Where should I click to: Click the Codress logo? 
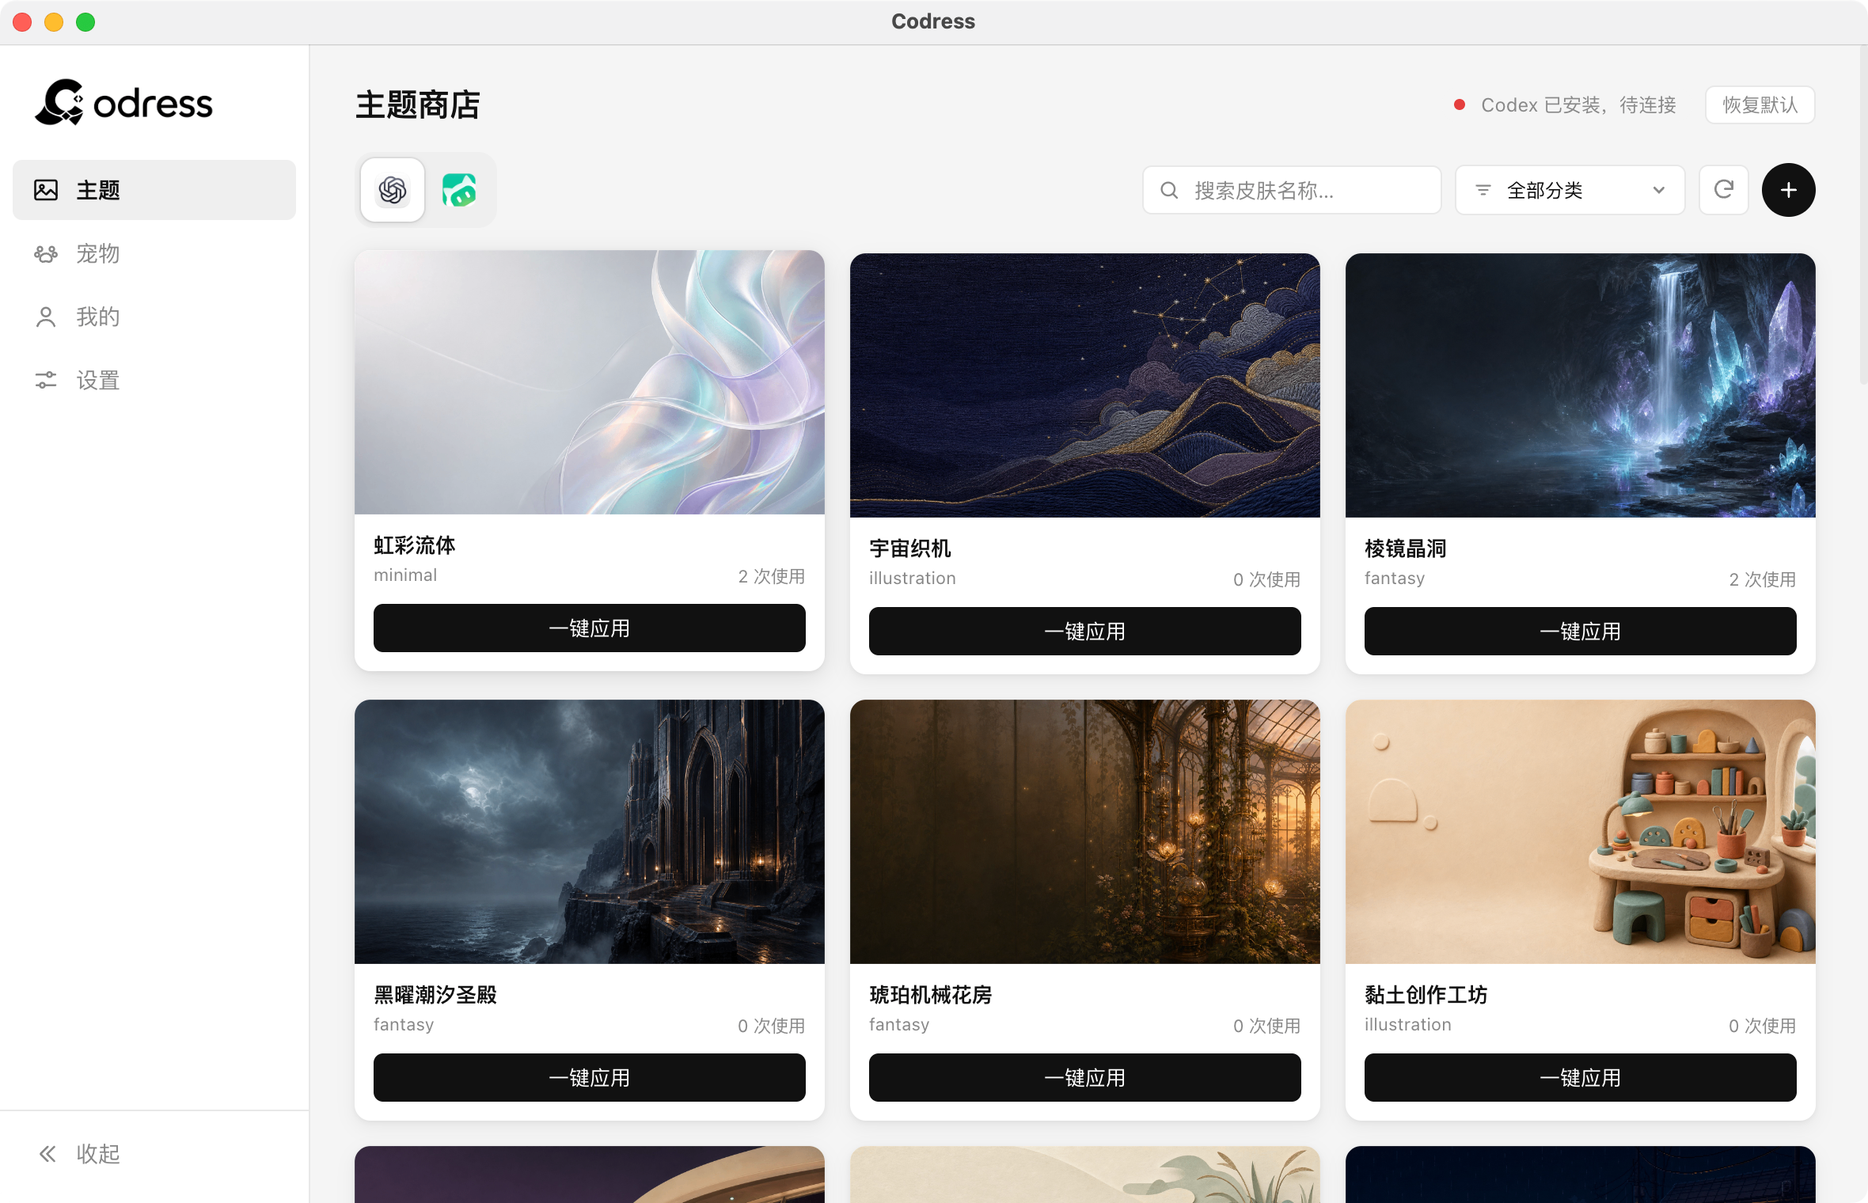point(123,103)
